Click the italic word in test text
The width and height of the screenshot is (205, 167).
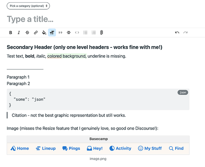41,56
